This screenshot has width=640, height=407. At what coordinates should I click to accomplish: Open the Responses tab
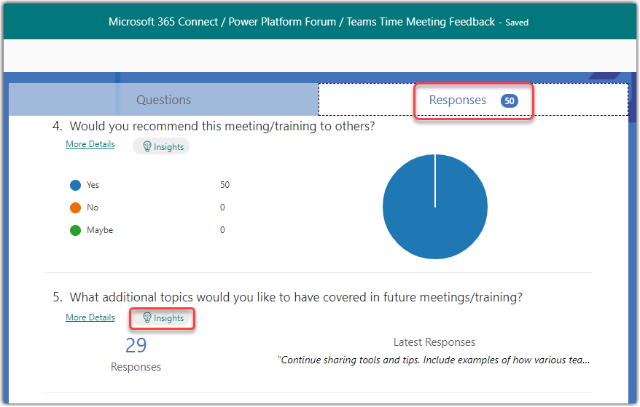pyautogui.click(x=473, y=100)
